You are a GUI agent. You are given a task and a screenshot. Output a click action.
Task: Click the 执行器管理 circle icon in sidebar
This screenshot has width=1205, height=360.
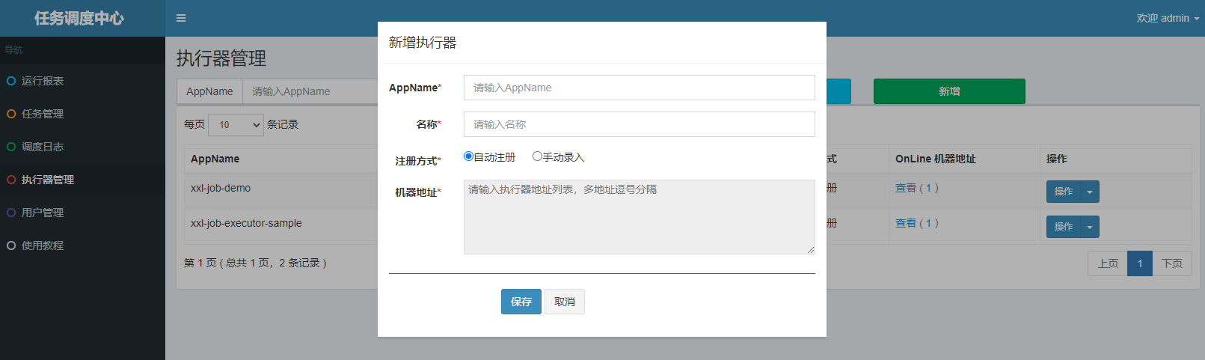click(11, 180)
